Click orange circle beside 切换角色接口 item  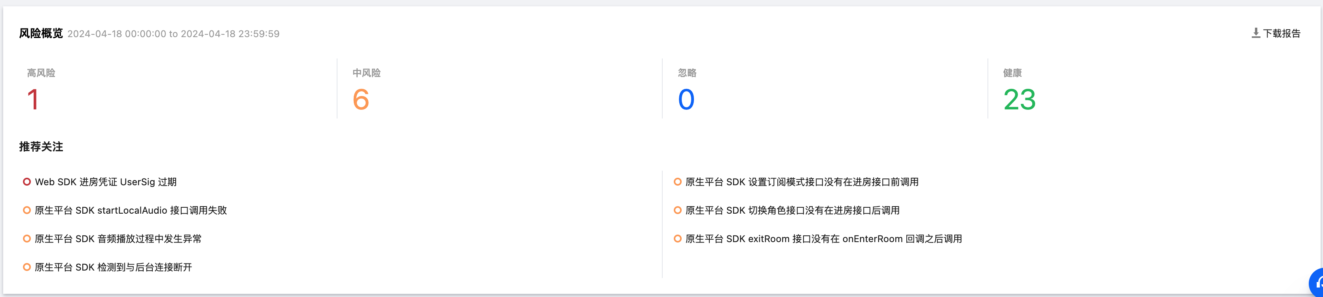[x=677, y=211]
